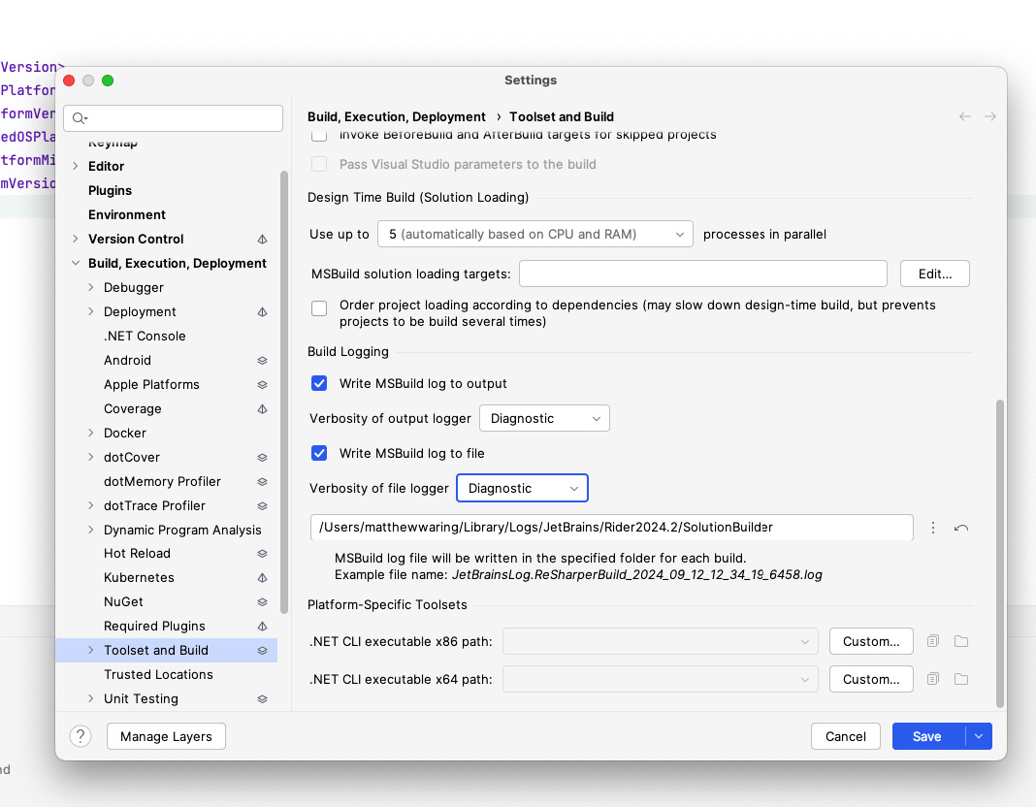Click the layer icon beside dotTrace Profiler
Image resolution: width=1036 pixels, height=807 pixels.
[x=262, y=506]
